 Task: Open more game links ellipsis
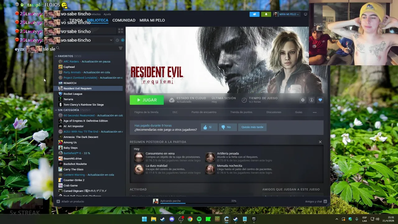315,112
